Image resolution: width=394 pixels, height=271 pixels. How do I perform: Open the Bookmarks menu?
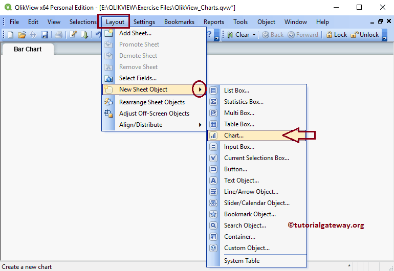(x=179, y=22)
